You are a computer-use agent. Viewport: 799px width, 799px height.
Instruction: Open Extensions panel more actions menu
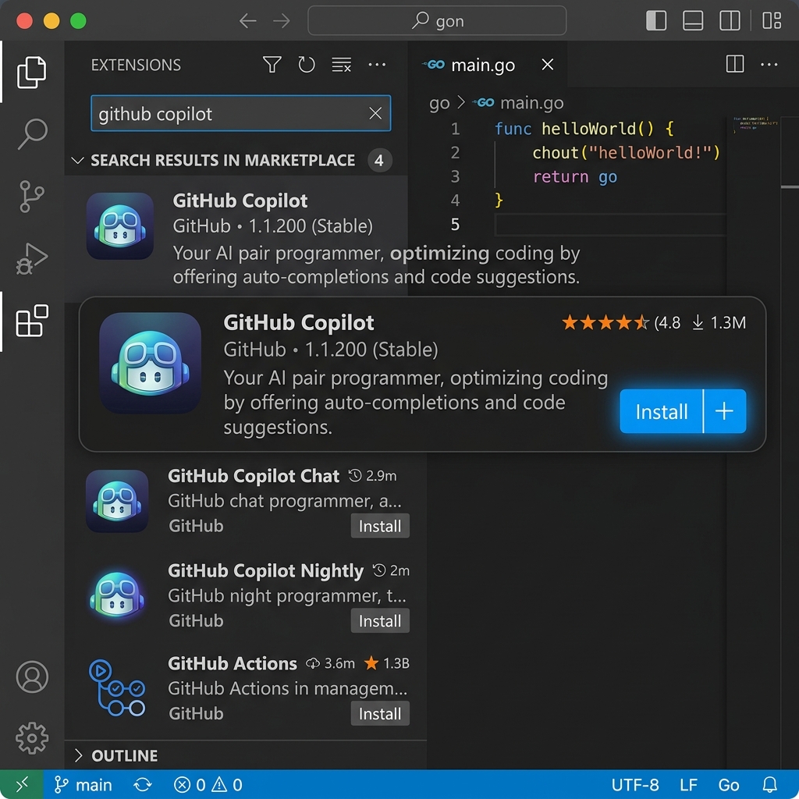(x=377, y=65)
